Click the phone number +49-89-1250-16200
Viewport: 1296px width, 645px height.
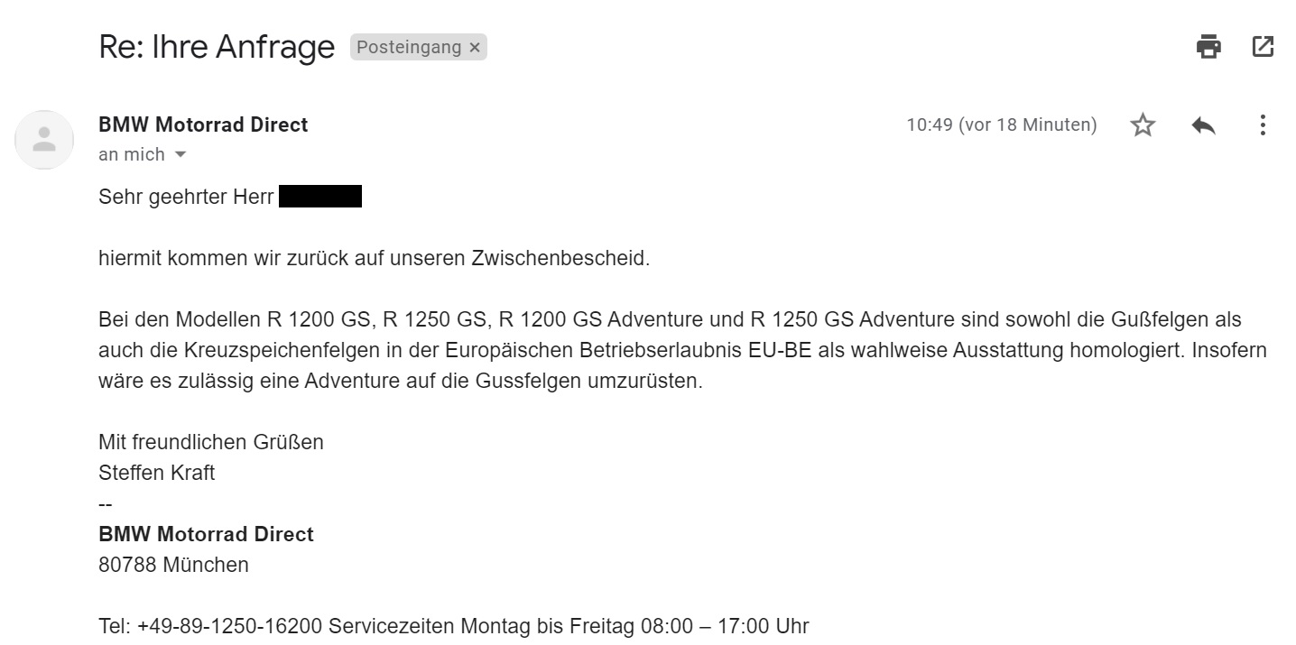[x=230, y=626]
